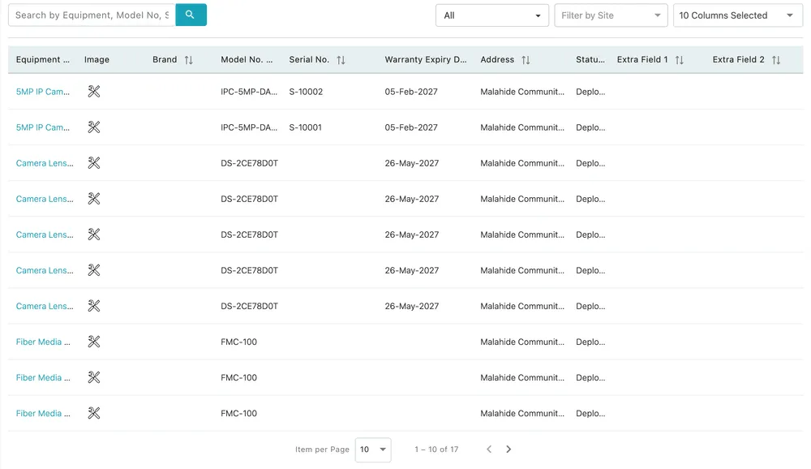Go to the previous page arrow

(489, 450)
